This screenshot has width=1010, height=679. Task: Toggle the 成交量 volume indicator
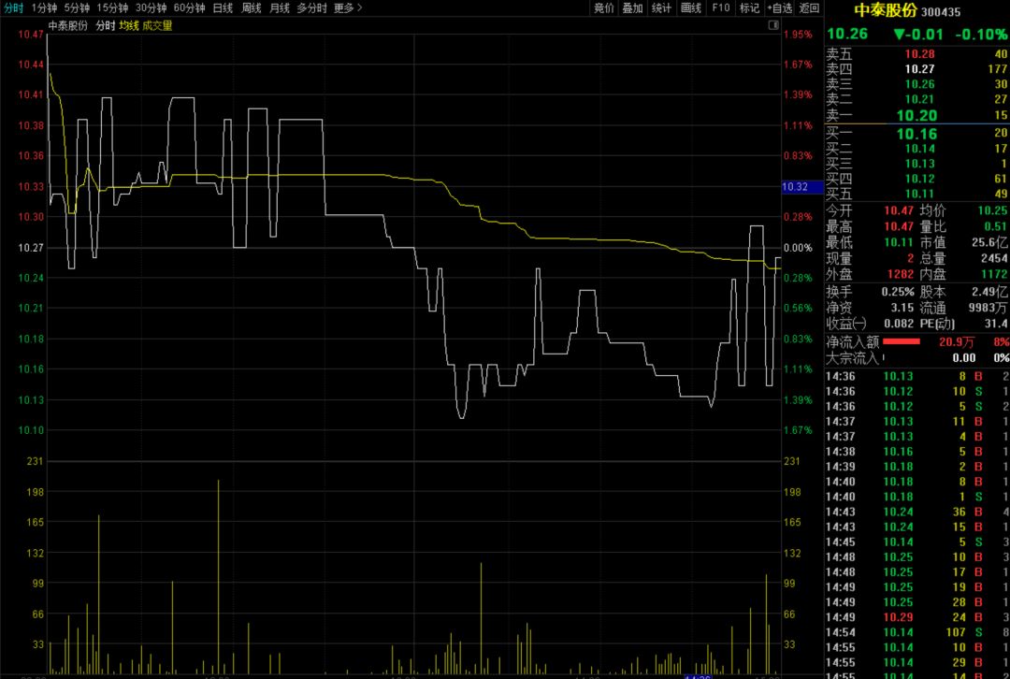coord(157,26)
